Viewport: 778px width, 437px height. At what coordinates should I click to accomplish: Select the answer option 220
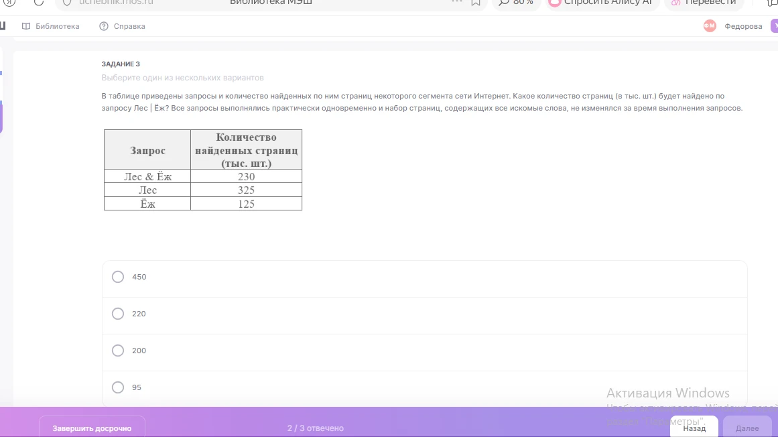[117, 314]
